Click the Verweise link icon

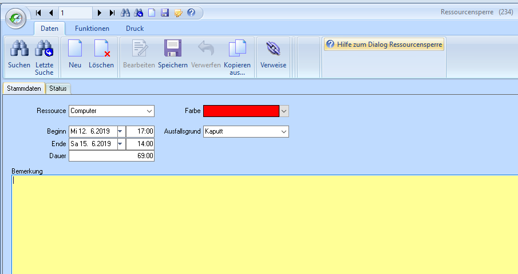click(273, 50)
